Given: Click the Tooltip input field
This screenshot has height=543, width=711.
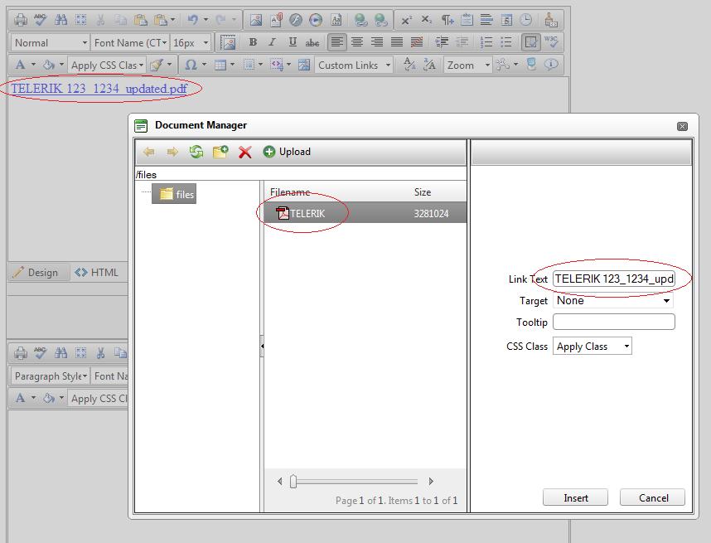Looking at the screenshot, I should click(614, 322).
